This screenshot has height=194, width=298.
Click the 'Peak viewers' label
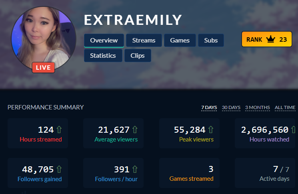(196, 139)
